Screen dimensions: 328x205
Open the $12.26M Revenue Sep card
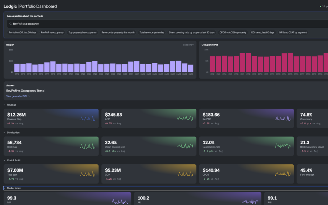(x=51, y=119)
